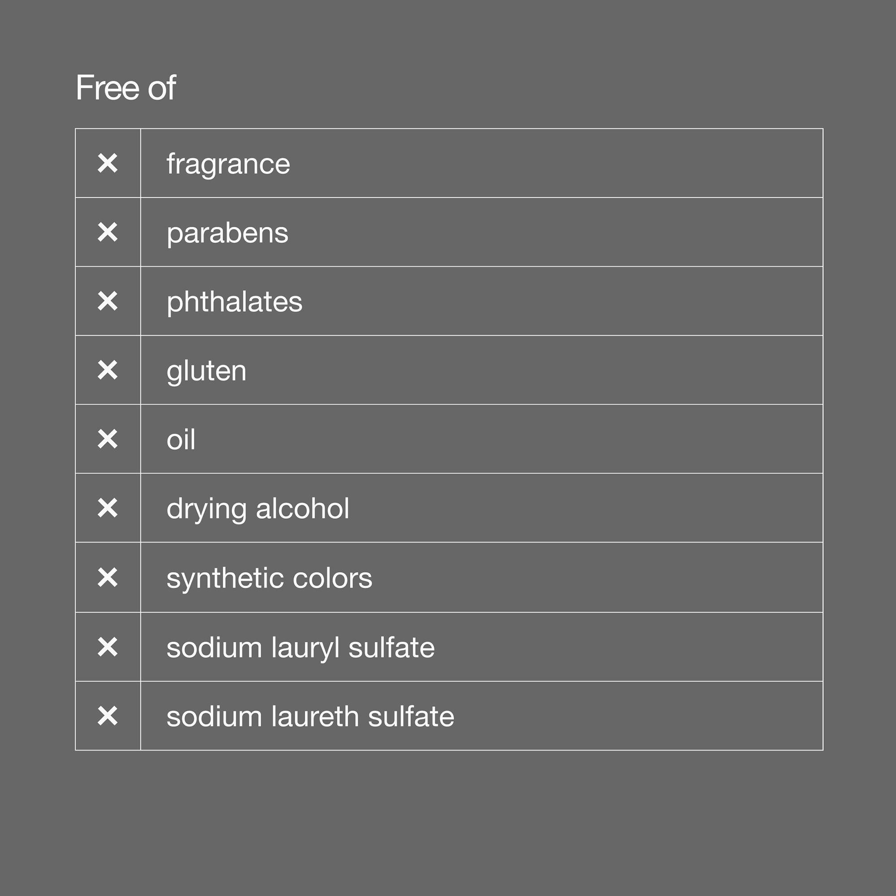Select the X mark in the phthalates row
Screen dimensions: 896x896
pos(108,301)
